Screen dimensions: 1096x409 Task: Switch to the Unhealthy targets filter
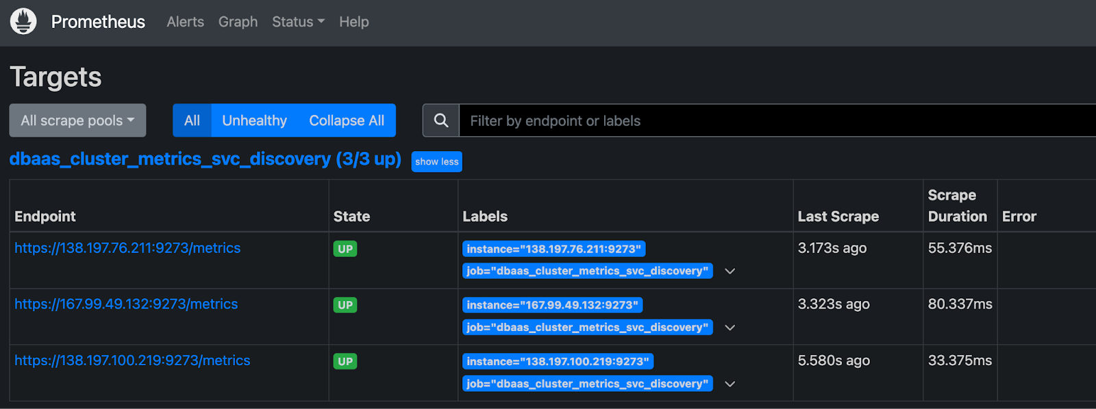click(254, 120)
